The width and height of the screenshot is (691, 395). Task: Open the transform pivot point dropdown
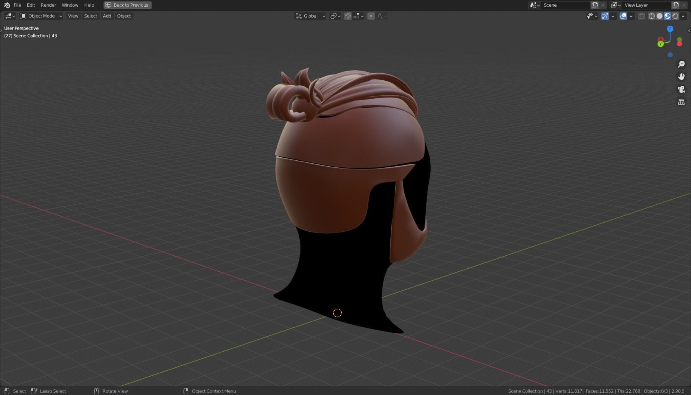pyautogui.click(x=335, y=16)
